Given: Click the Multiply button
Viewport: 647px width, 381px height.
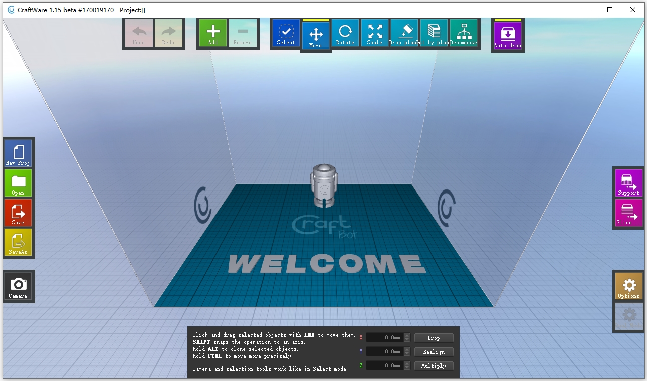Looking at the screenshot, I should click(434, 366).
